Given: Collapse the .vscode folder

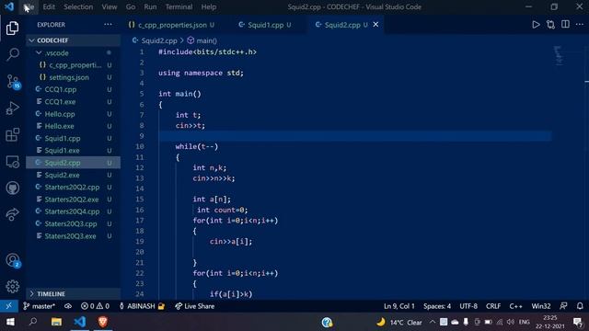Looking at the screenshot, I should (74, 53).
